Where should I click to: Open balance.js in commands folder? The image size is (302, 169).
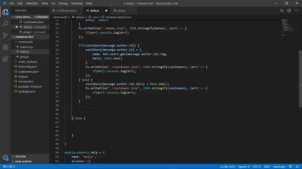(30, 47)
